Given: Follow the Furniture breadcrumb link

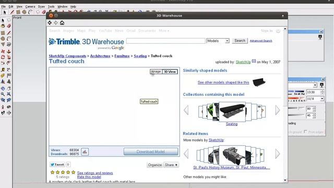Looking at the screenshot, I should [x=122, y=56].
